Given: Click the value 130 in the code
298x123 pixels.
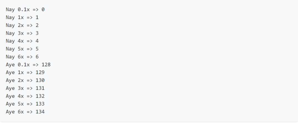Looking at the screenshot, I should (40, 80).
